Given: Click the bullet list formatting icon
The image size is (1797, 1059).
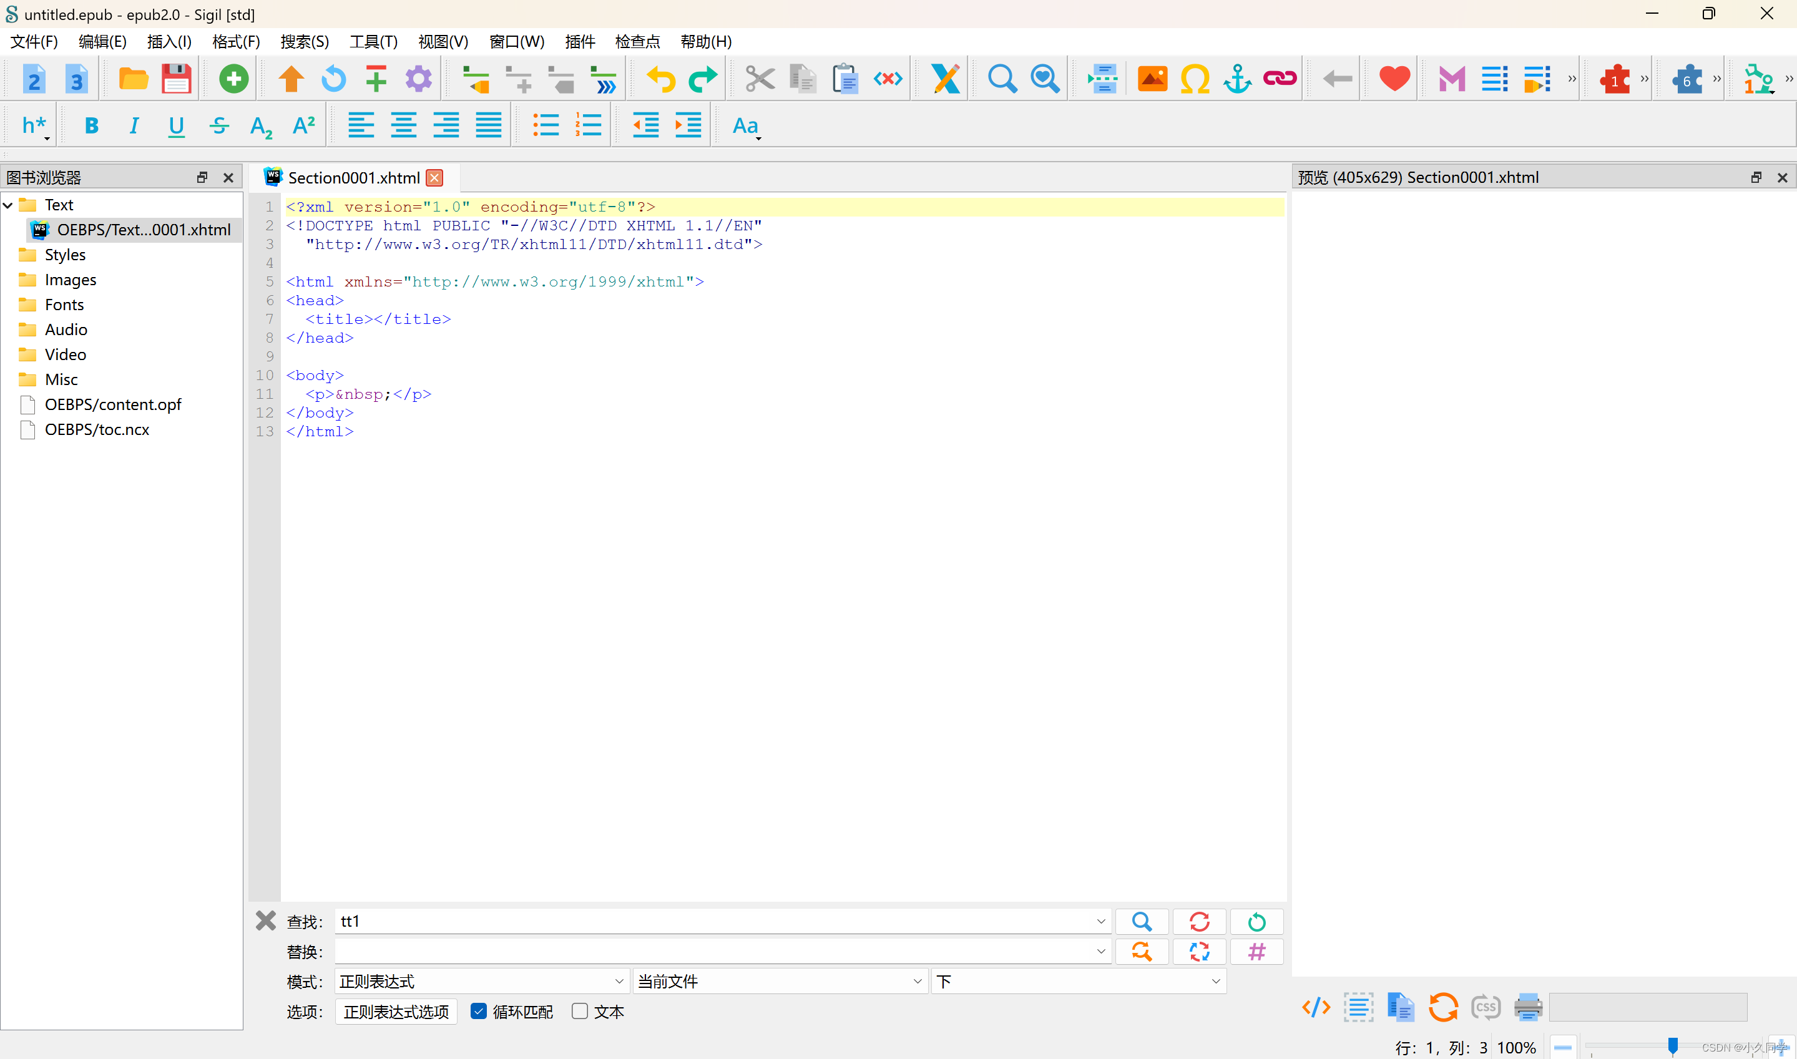Looking at the screenshot, I should click(x=546, y=125).
